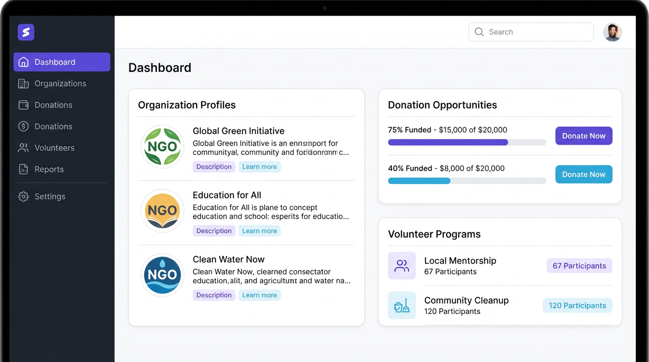Viewport: 649px width, 362px height.
Task: Click the Community Cleanup broom icon
Action: pyautogui.click(x=401, y=305)
